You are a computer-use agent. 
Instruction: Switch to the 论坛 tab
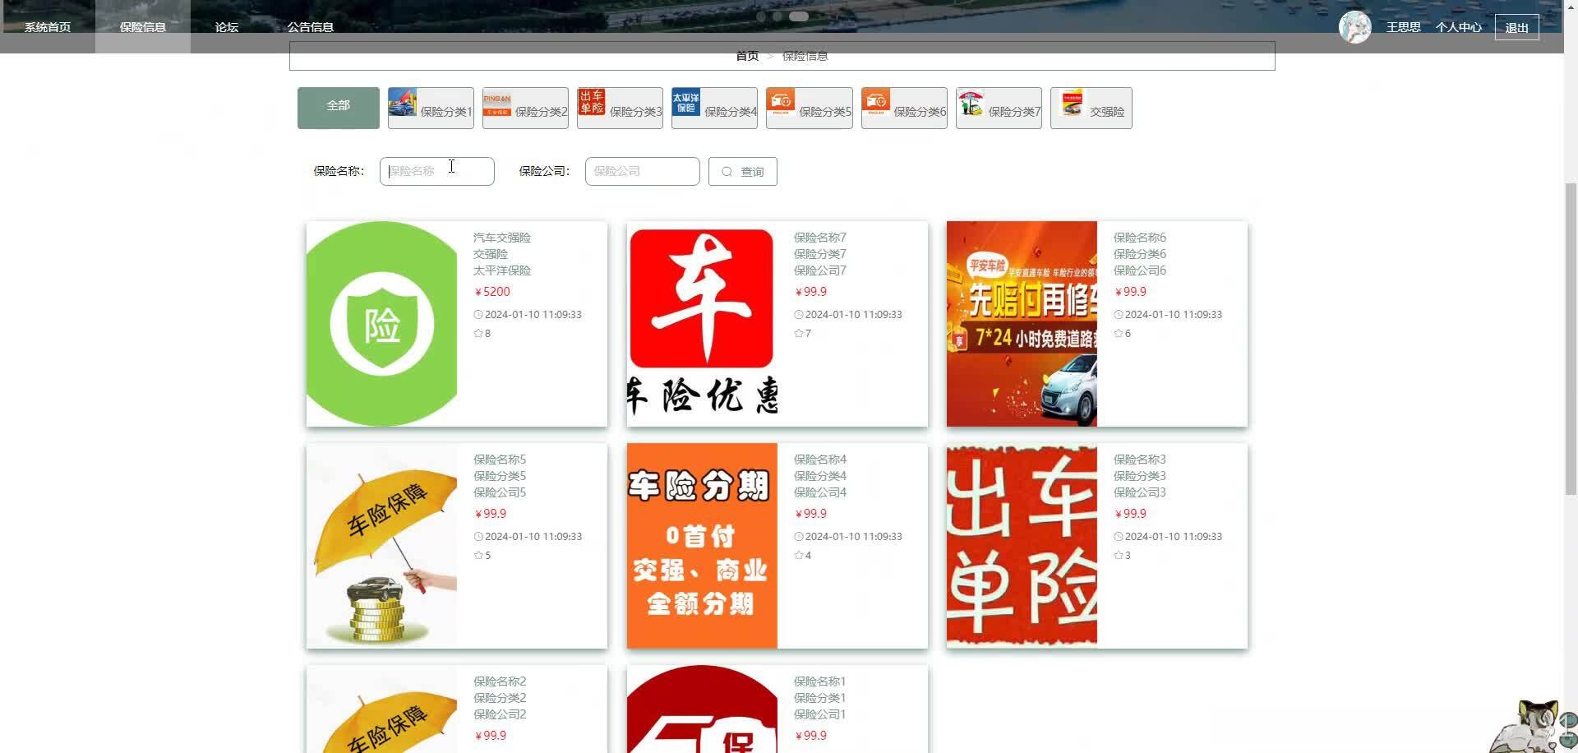[x=225, y=26]
